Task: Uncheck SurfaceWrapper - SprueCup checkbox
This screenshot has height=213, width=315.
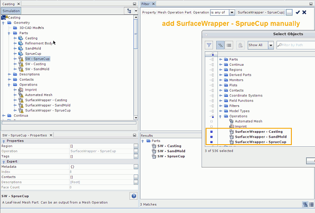Action: (212, 142)
